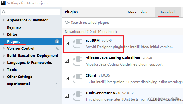The image size is (183, 104).
Task: Open the Keymap settings page
Action: pyautogui.click(x=14, y=27)
